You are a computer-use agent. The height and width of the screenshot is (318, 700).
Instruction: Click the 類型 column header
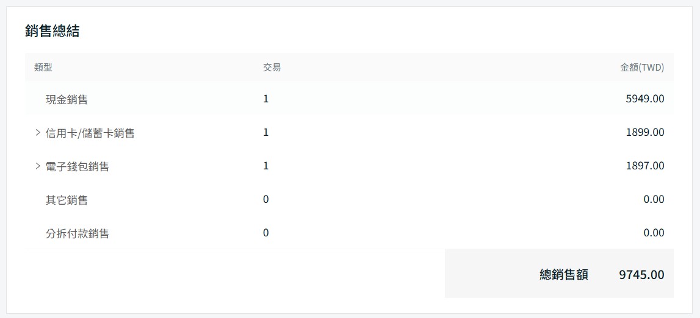click(43, 68)
